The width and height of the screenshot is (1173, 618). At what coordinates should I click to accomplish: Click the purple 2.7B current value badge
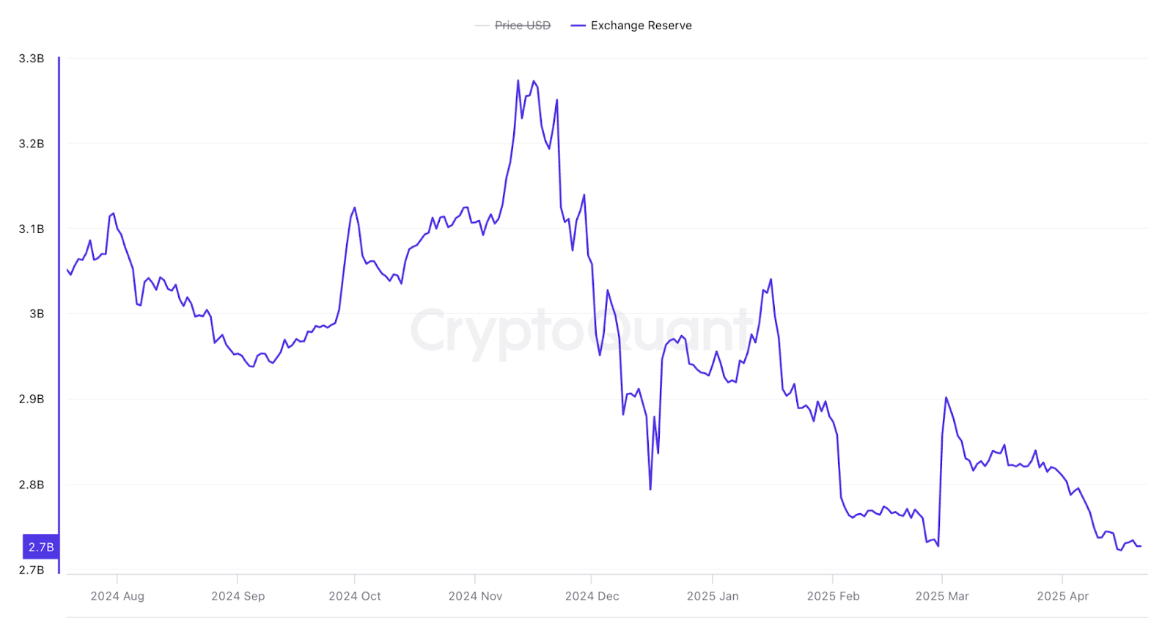click(41, 547)
